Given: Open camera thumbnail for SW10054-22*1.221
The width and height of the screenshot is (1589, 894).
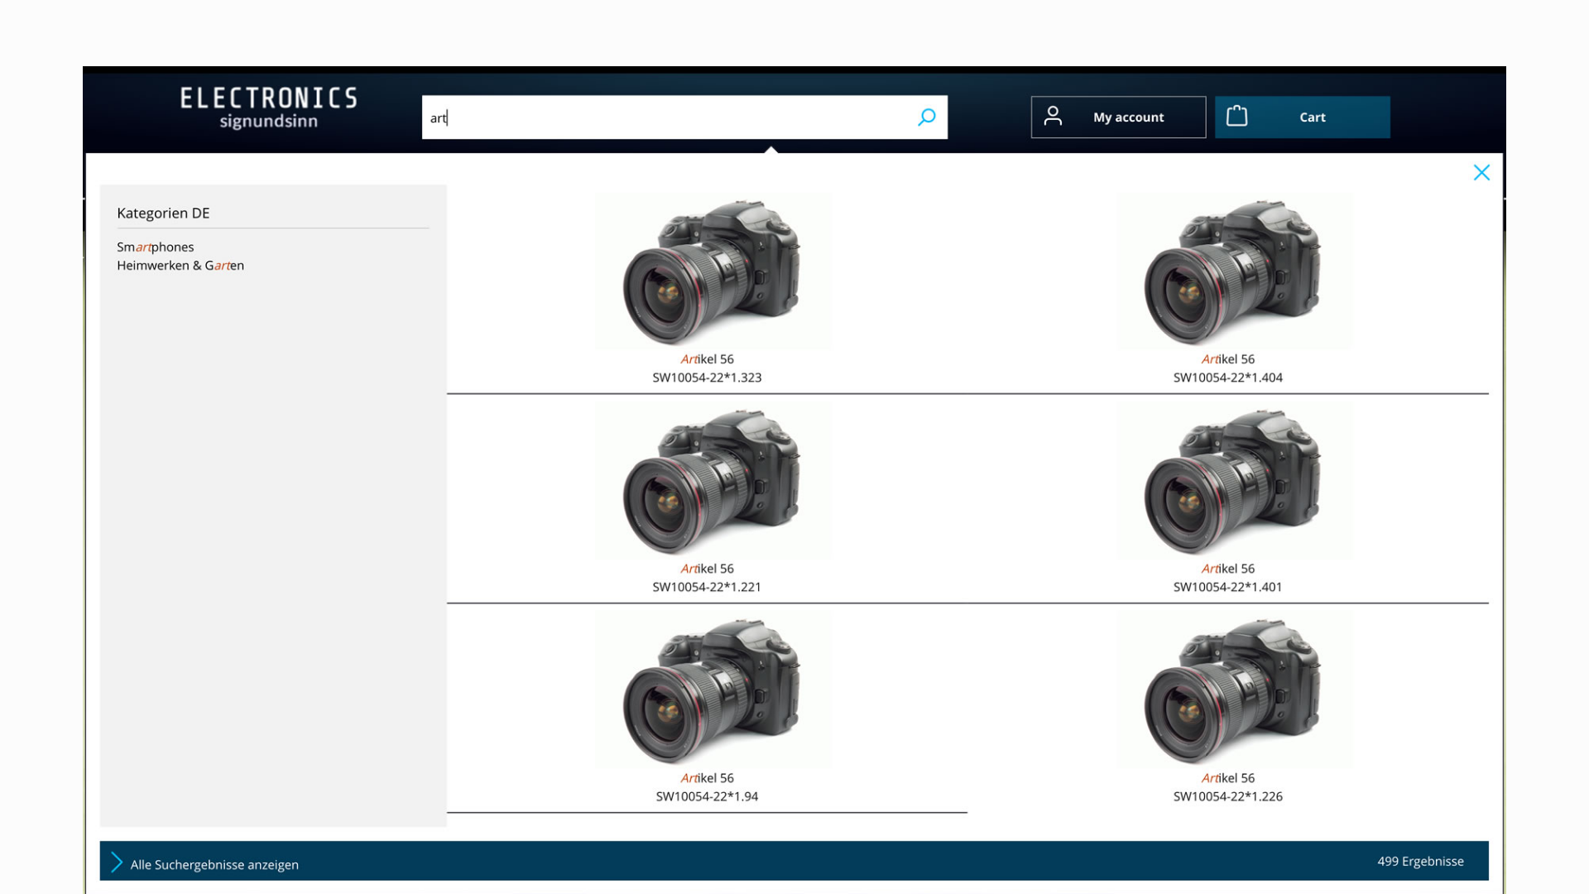Looking at the screenshot, I should tap(713, 481).
